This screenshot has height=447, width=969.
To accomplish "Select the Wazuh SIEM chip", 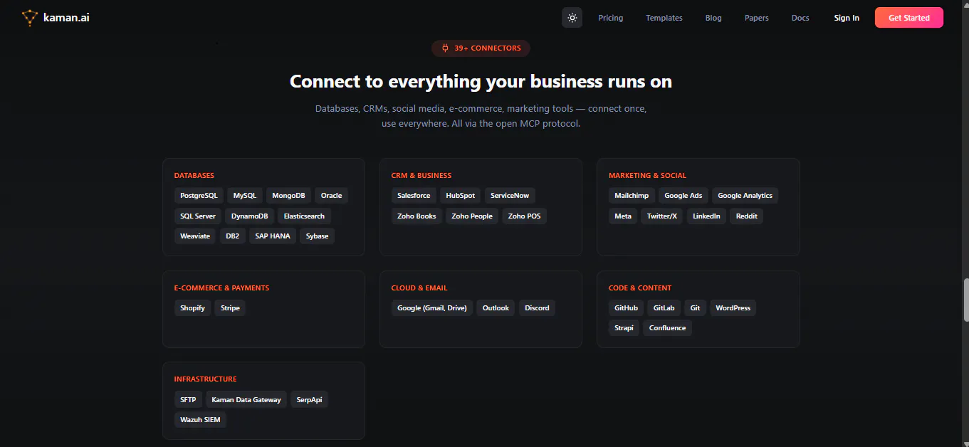I will 200,419.
